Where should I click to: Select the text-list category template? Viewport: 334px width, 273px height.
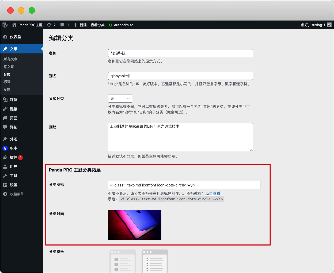[155, 261]
